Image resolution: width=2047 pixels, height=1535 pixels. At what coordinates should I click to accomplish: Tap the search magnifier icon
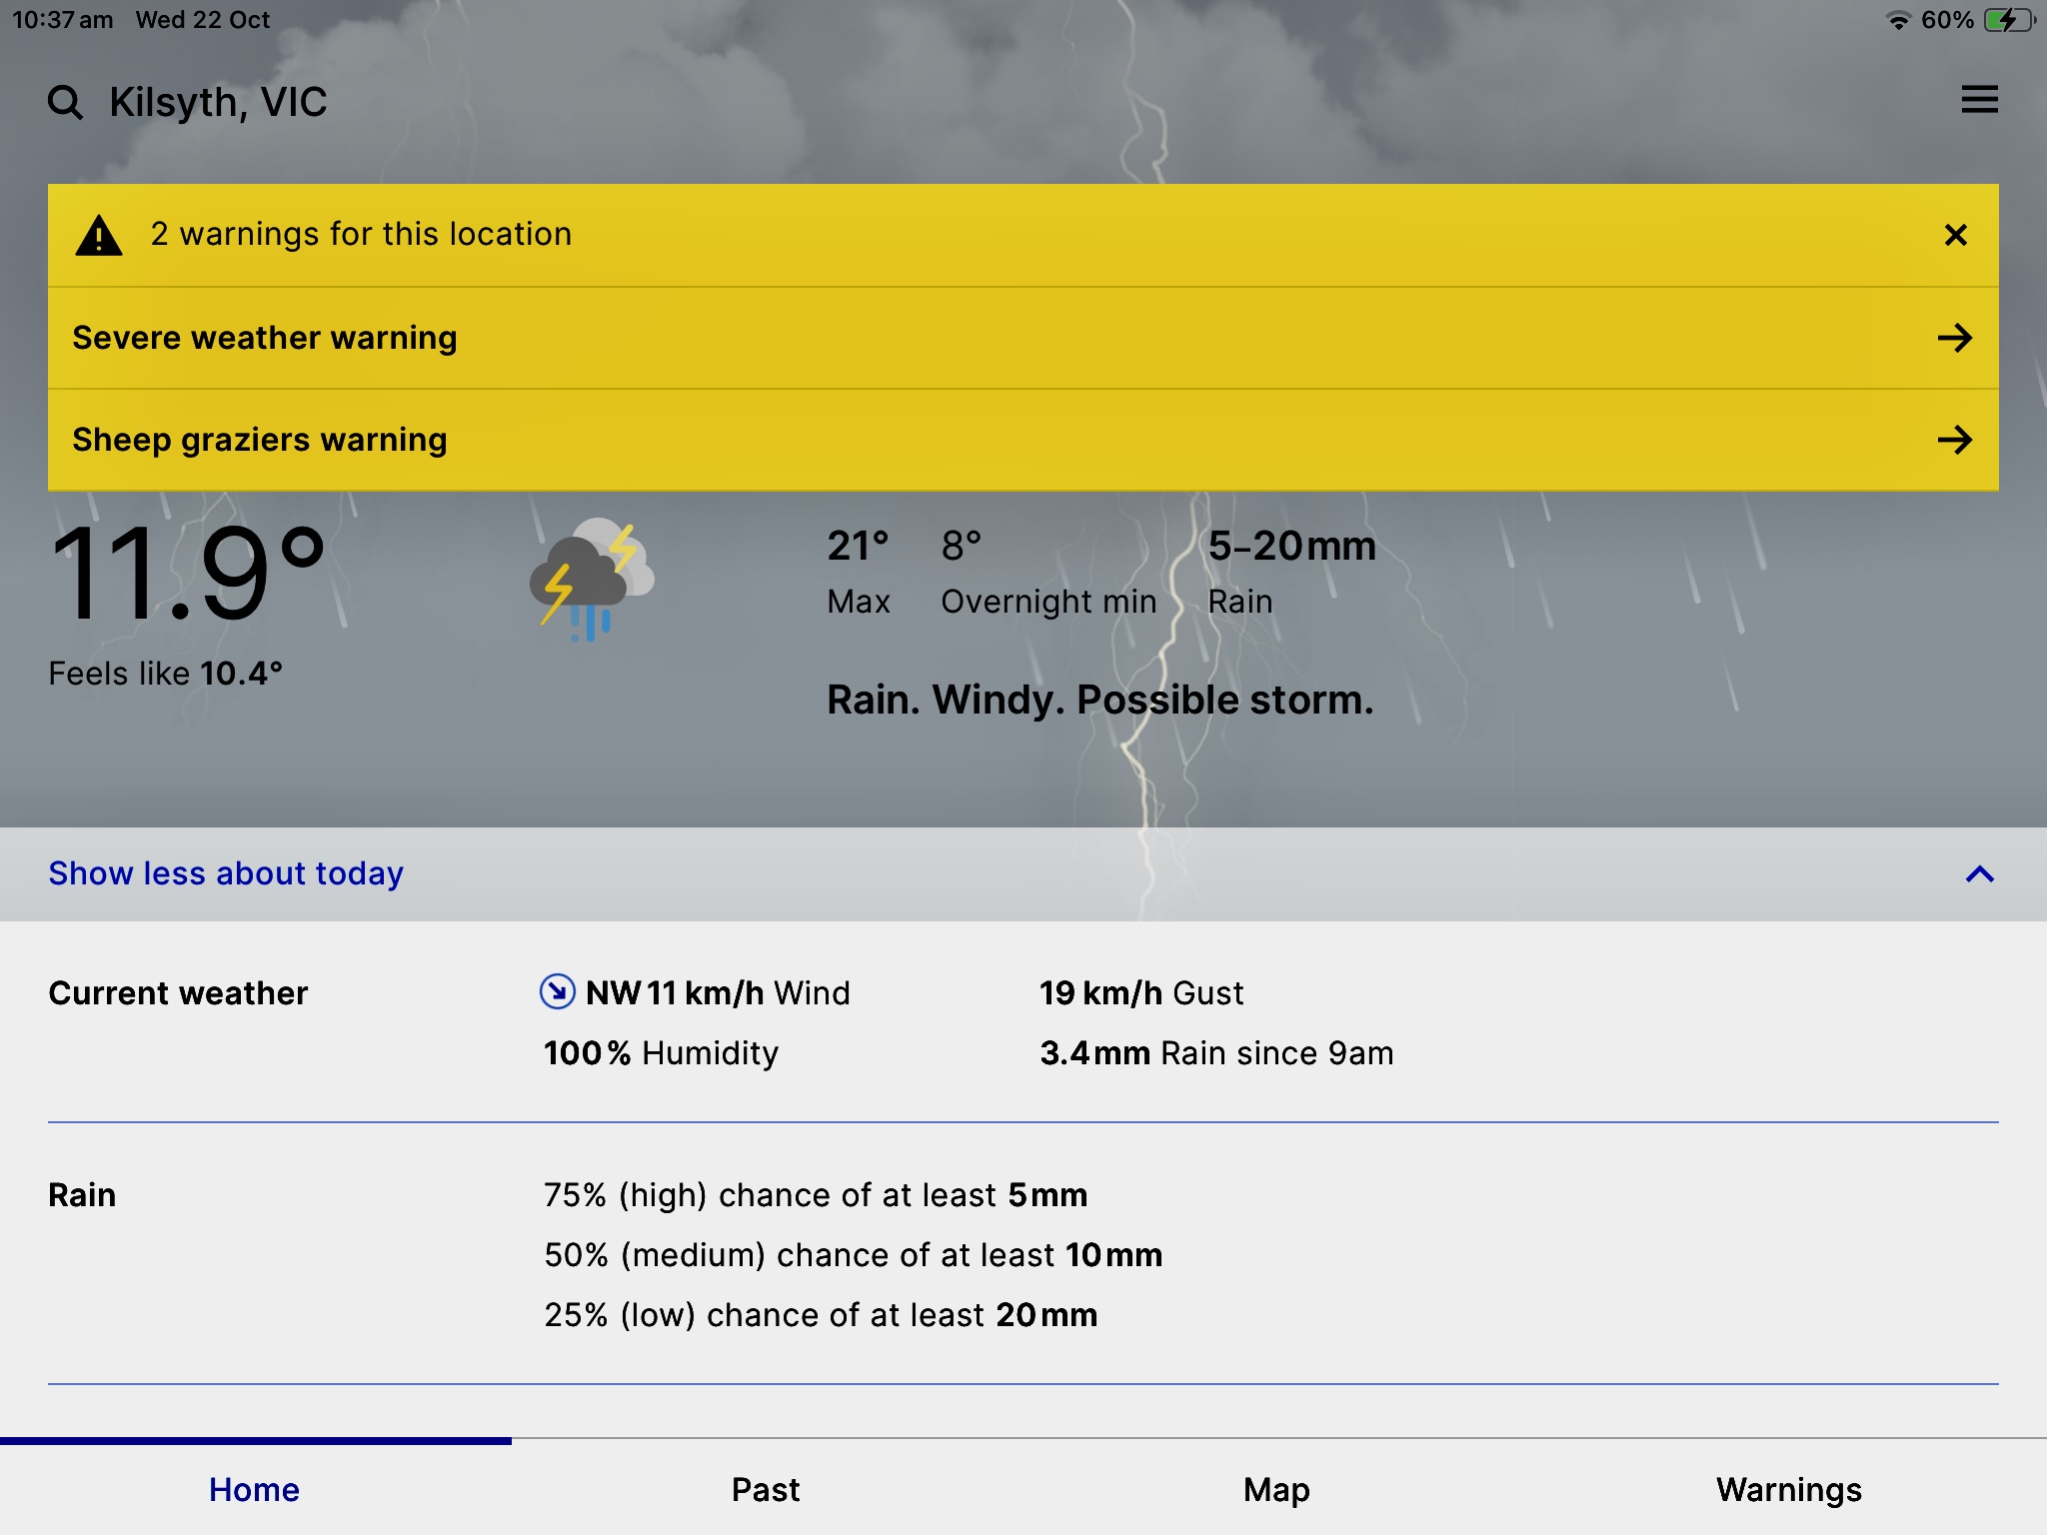pos(65,102)
